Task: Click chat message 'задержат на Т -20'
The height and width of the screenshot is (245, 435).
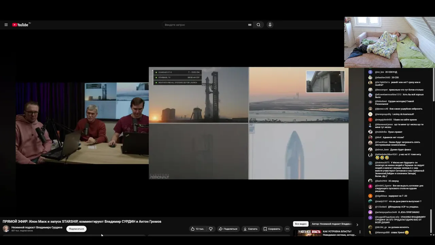Action: pos(398,196)
